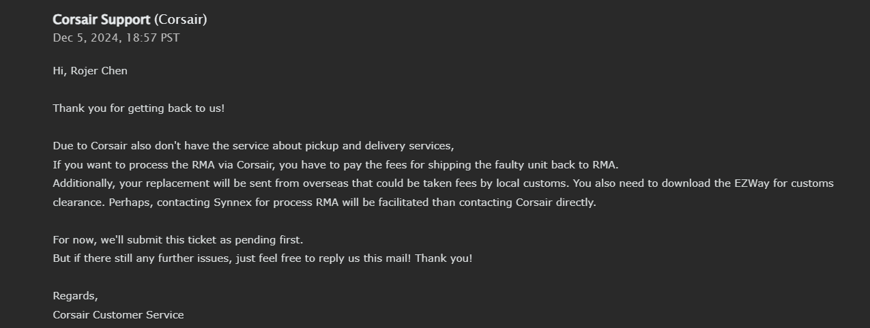870x328 pixels.
Task: Click the 'Regards,' closing line
Action: pyautogui.click(x=75, y=297)
